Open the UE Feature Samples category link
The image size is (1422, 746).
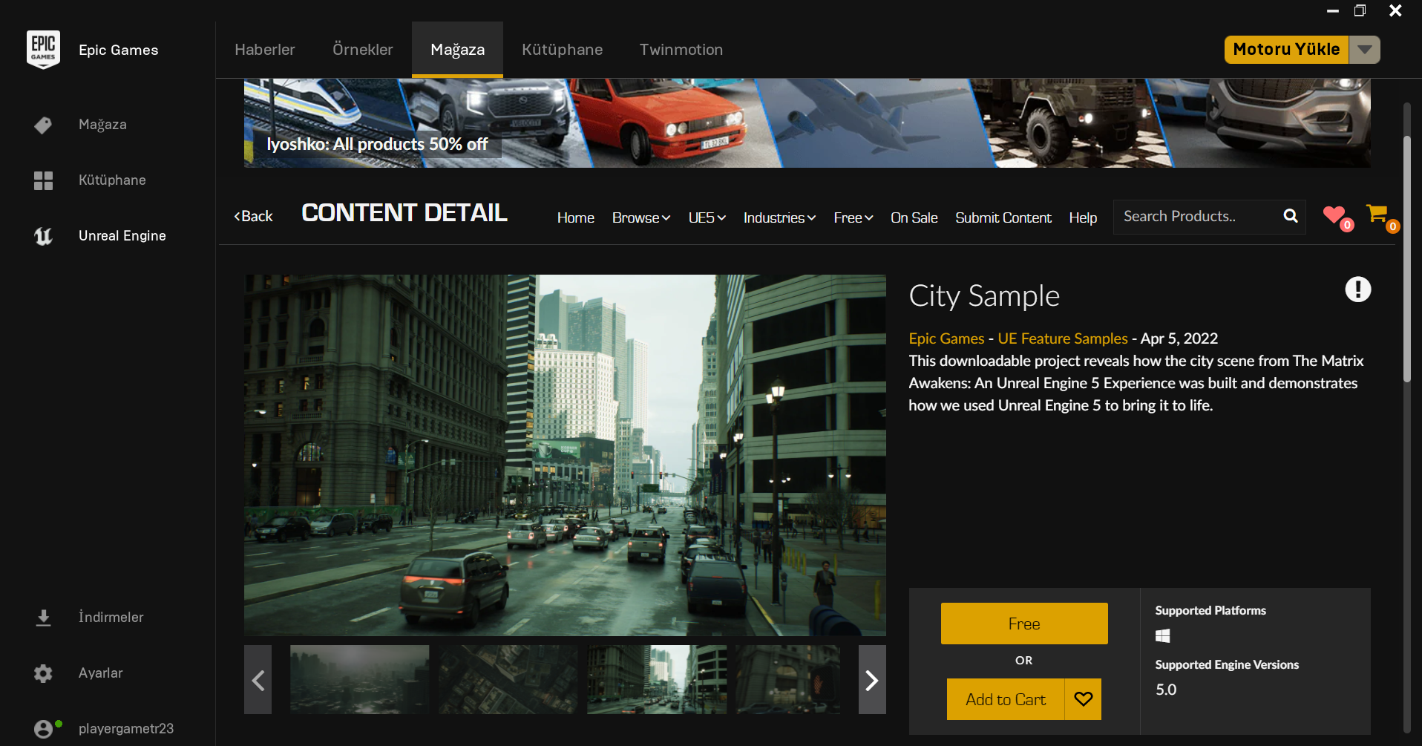pyautogui.click(x=1063, y=338)
